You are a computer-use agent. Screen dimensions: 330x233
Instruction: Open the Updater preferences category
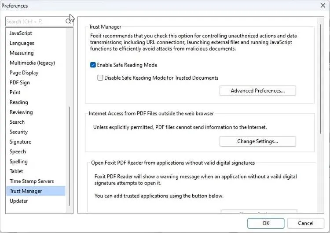pos(36,201)
